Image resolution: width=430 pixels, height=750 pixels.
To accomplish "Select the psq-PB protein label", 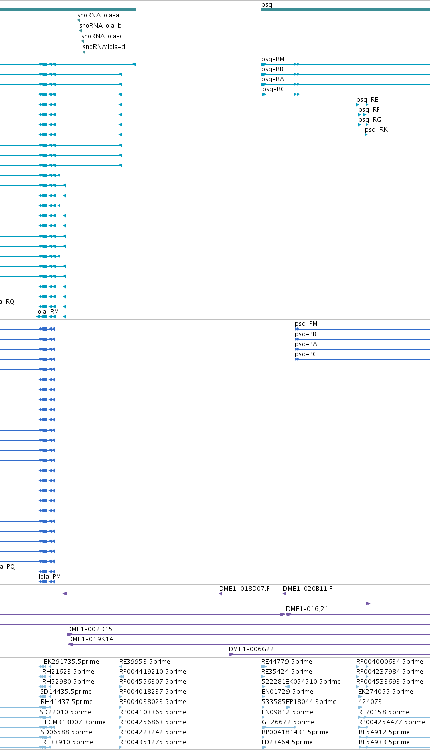I will (x=306, y=334).
